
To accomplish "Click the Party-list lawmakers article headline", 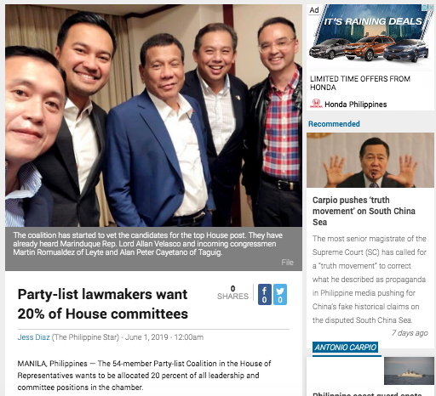I will [102, 304].
